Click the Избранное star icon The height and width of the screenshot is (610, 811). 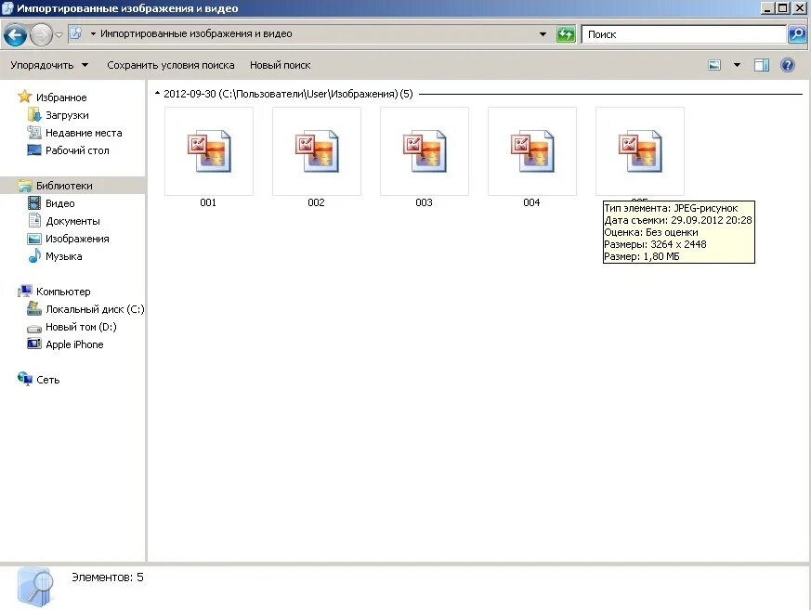point(24,97)
